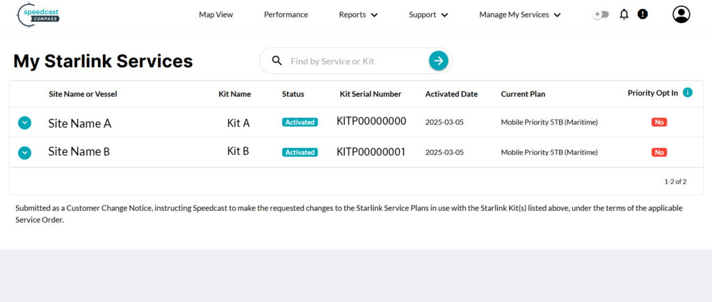Click the No badge for Site Name A
Image resolution: width=712 pixels, height=302 pixels.
(x=659, y=122)
